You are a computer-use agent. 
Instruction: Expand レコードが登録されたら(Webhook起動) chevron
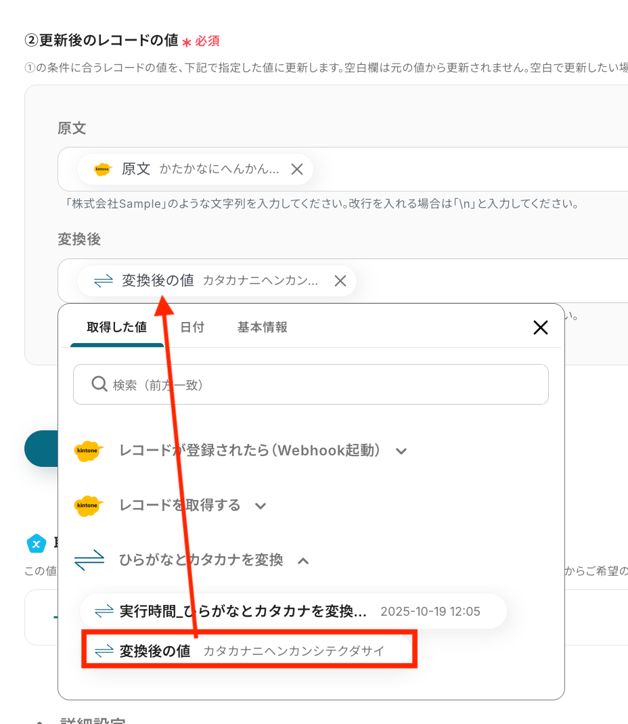(x=401, y=451)
